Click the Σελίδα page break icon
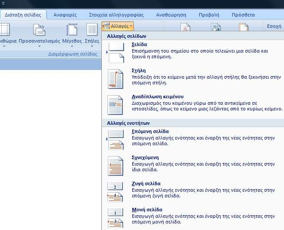Image resolution: width=284 pixels, height=230 pixels. tap(116, 53)
